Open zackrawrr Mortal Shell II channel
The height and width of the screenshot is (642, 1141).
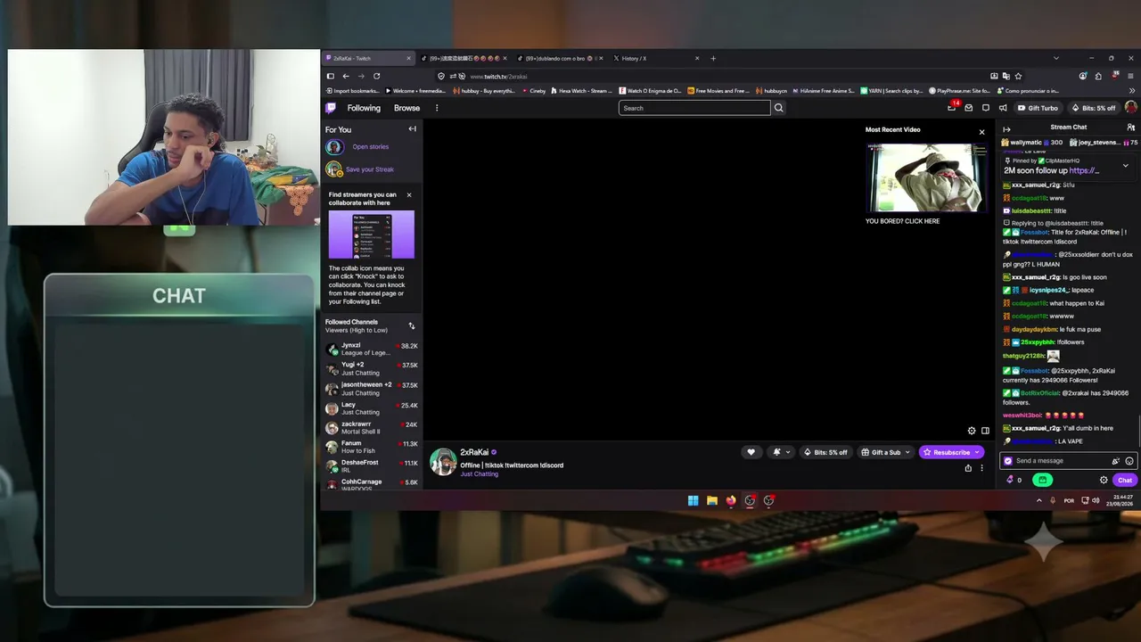coord(372,428)
